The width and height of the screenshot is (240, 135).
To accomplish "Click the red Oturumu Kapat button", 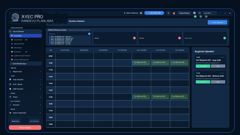I will (x=25, y=127).
